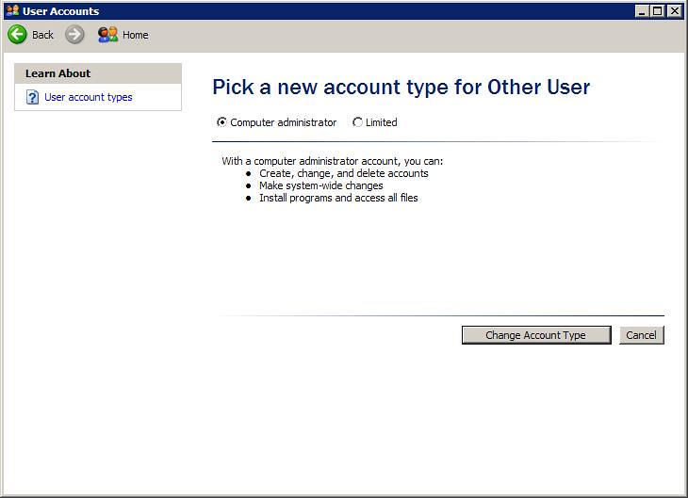Image resolution: width=688 pixels, height=498 pixels.
Task: Open the User account types link
Action: point(89,97)
